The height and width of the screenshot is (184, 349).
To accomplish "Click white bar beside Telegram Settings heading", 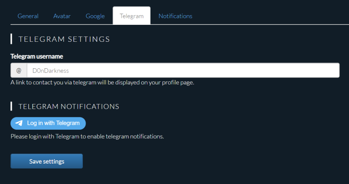I will tap(11, 39).
